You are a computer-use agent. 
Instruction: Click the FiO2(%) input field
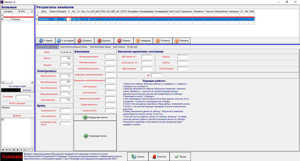[183, 57]
